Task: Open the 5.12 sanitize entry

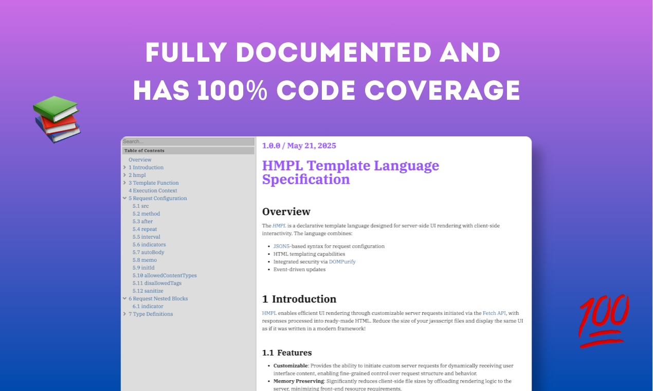Action: 148,291
